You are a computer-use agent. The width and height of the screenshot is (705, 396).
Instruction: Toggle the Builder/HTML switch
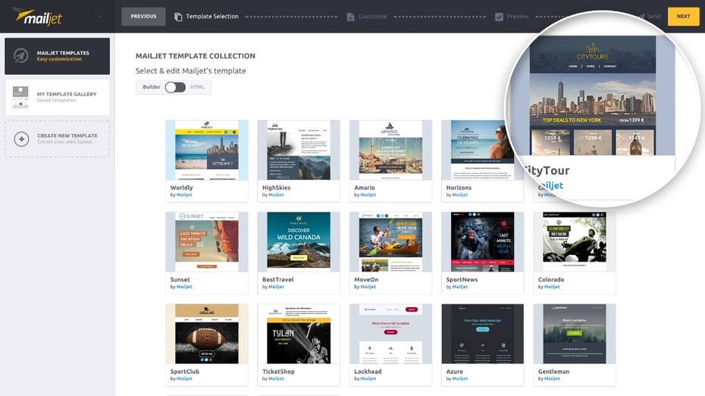point(175,87)
